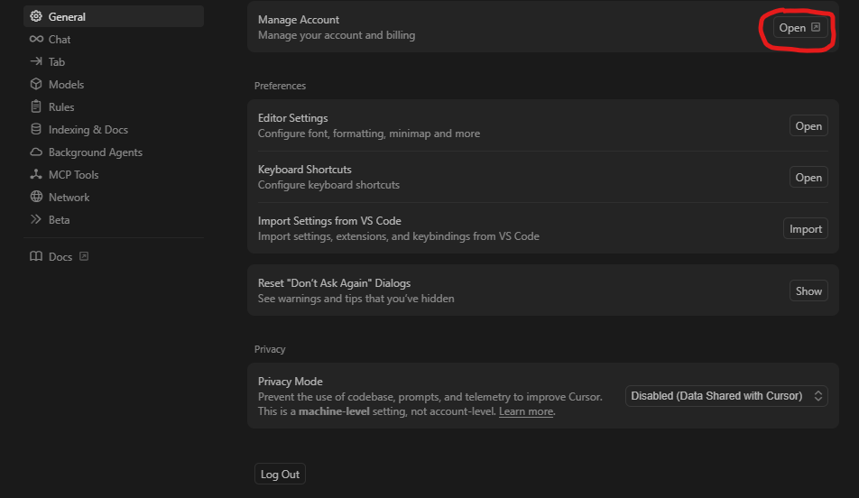Open Editor Settings
This screenshot has width=859, height=498.
point(808,126)
